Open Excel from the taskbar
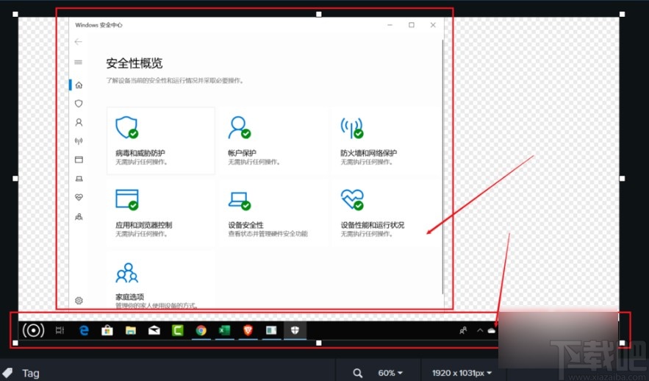The image size is (649, 381). [224, 330]
